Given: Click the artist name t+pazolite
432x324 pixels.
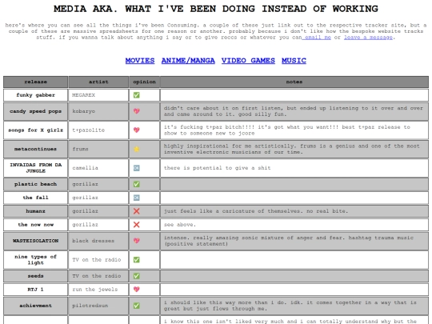Looking at the screenshot, I should 89,130.
